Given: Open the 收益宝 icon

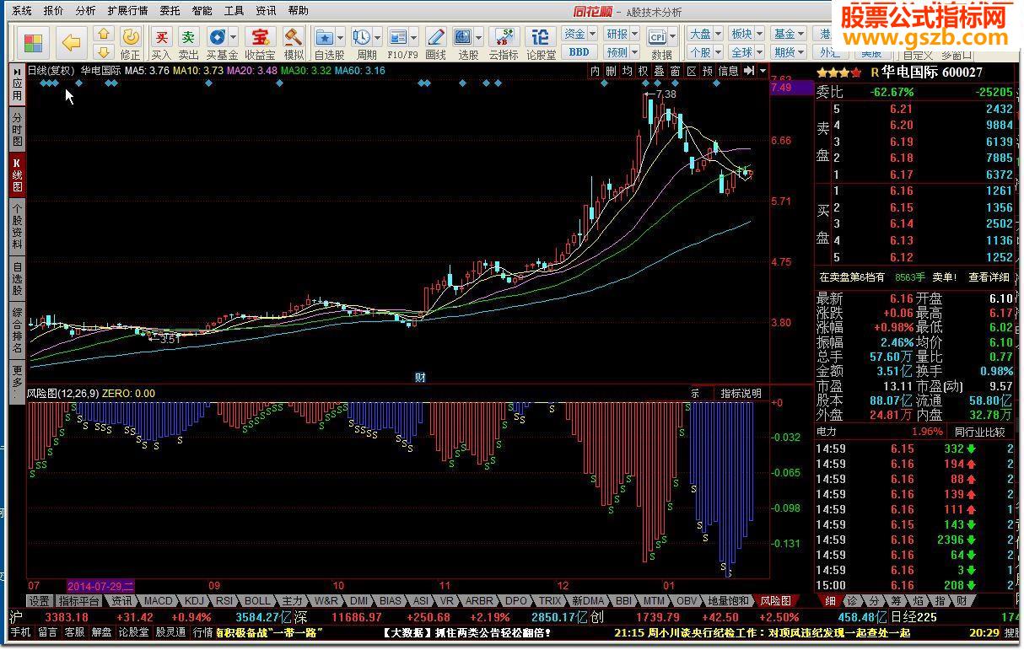Looking at the screenshot, I should tap(260, 43).
